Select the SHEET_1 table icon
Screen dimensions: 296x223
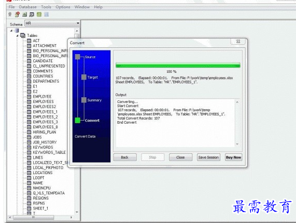click(29, 208)
